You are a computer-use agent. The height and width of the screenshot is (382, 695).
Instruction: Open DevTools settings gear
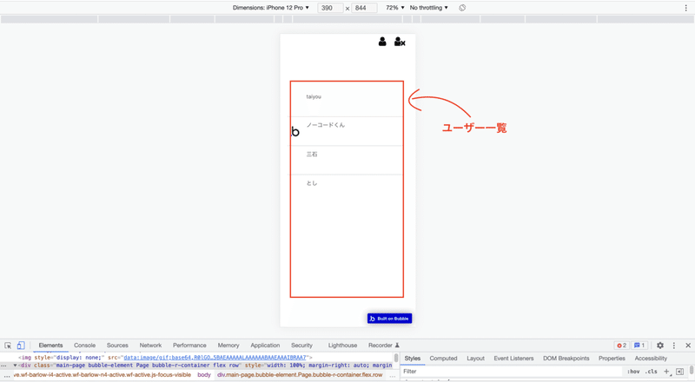(x=660, y=346)
